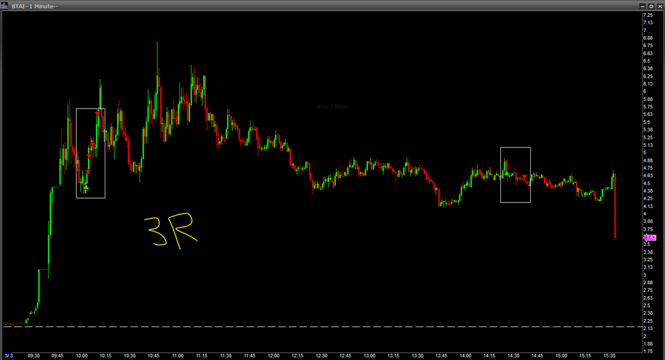665x360 pixels.
Task: Open the chart window icon menu
Action: tap(4, 6)
